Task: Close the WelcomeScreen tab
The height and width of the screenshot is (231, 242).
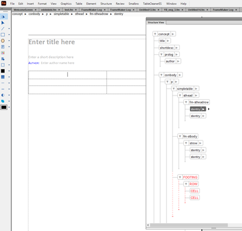Action: pos(36,10)
